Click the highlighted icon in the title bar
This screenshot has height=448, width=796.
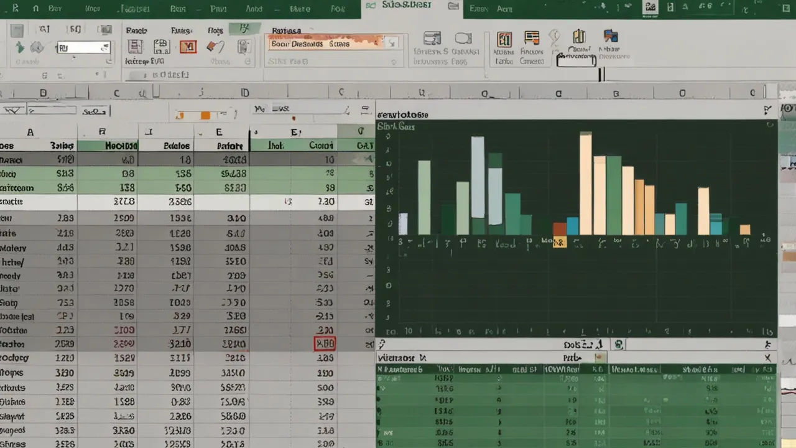coord(650,7)
